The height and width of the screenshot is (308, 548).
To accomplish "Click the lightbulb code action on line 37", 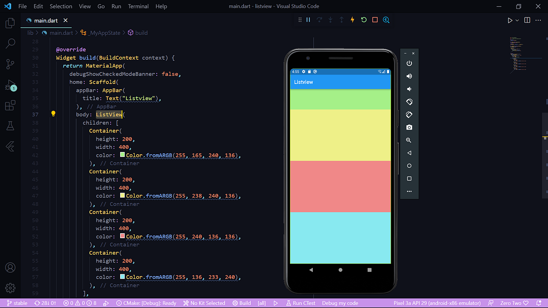I will (53, 113).
